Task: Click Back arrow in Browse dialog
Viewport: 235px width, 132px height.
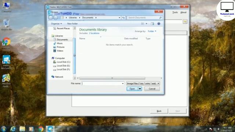Action: click(51, 18)
